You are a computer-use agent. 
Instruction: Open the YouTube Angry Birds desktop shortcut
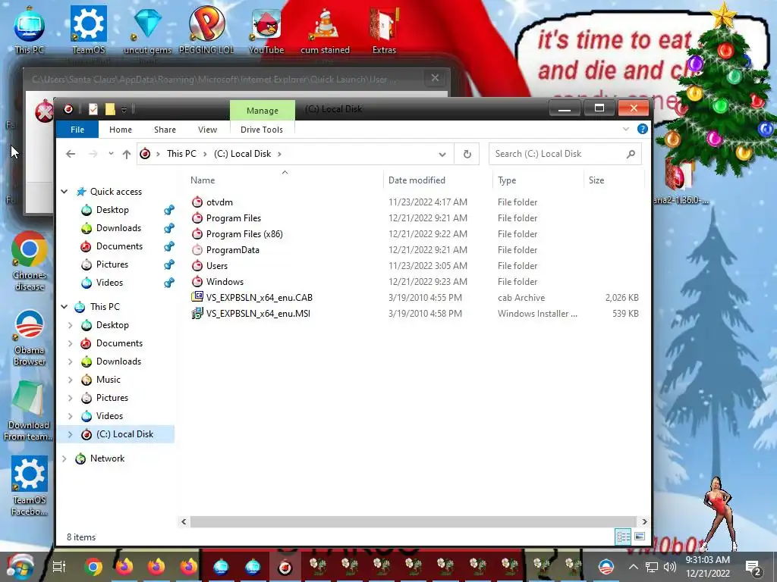pyautogui.click(x=266, y=30)
